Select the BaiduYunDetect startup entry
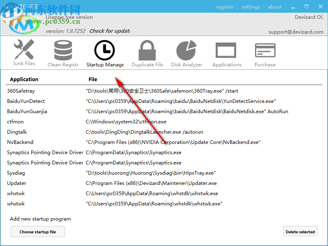Viewport: 328px width, 246px height. 26,101
